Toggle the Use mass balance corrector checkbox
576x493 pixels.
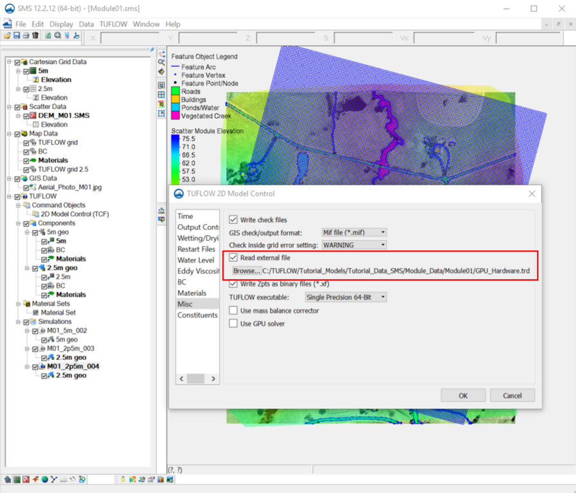(x=233, y=311)
